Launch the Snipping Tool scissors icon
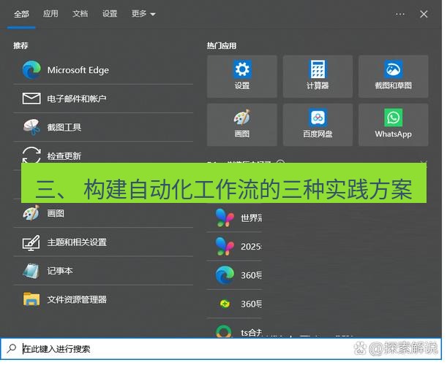Image resolution: width=447 pixels, height=365 pixels. click(31, 127)
